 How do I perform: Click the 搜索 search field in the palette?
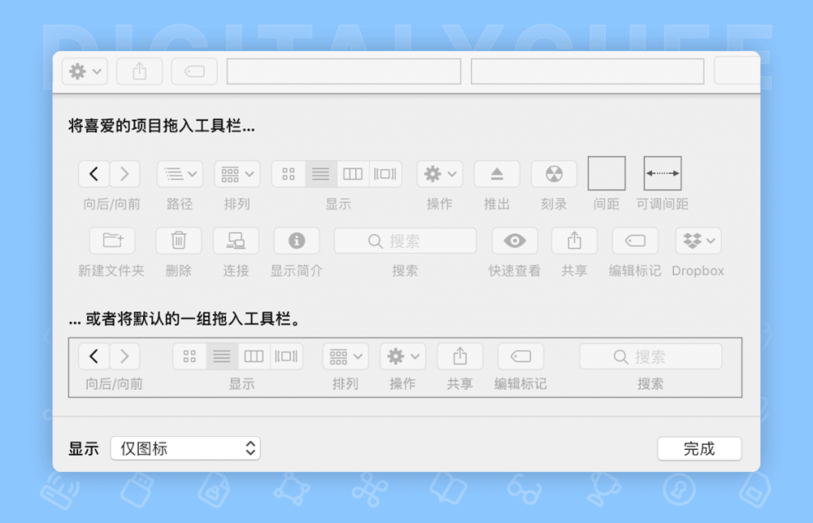pos(406,241)
